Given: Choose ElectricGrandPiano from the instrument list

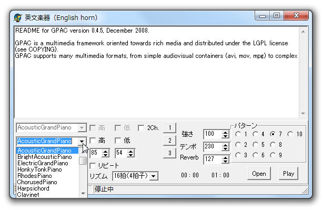Looking at the screenshot, I should [x=47, y=163].
